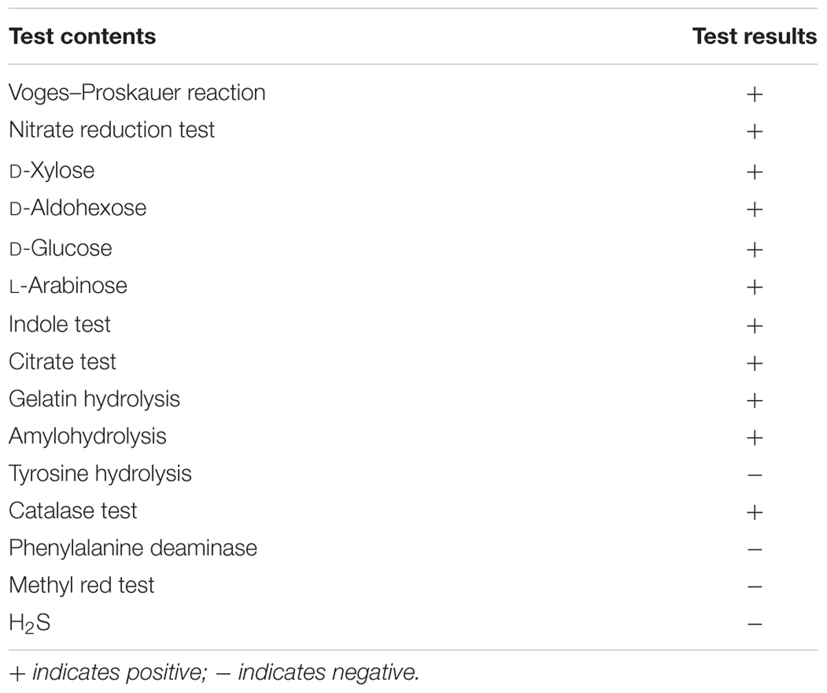
Task: Click the Indole test label
Action: [x=60, y=324]
